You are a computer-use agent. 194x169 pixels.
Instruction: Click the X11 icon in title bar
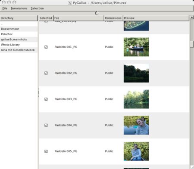click(70, 3)
